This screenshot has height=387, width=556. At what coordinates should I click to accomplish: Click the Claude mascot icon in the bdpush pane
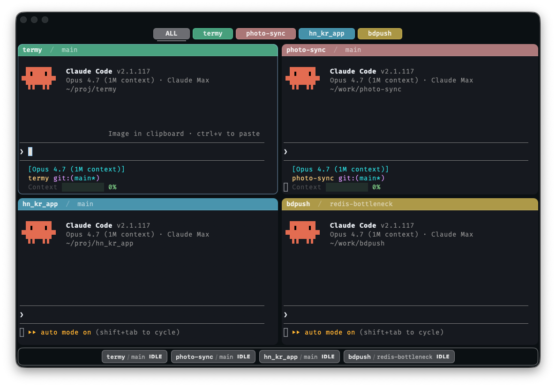point(302,232)
